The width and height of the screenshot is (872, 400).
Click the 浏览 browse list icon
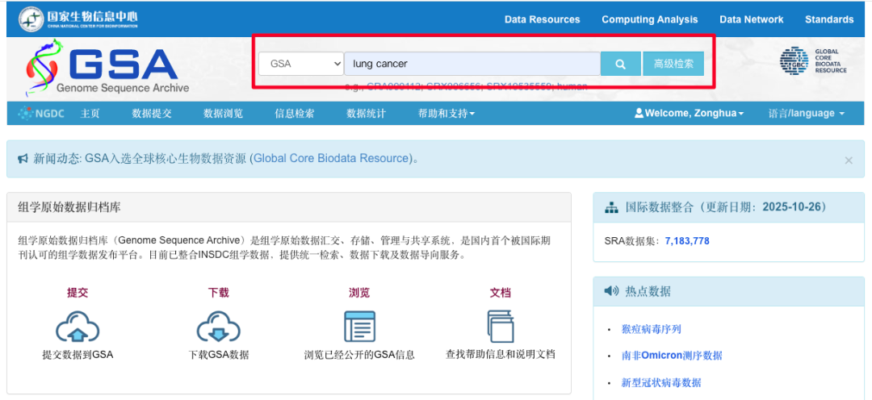click(x=359, y=326)
